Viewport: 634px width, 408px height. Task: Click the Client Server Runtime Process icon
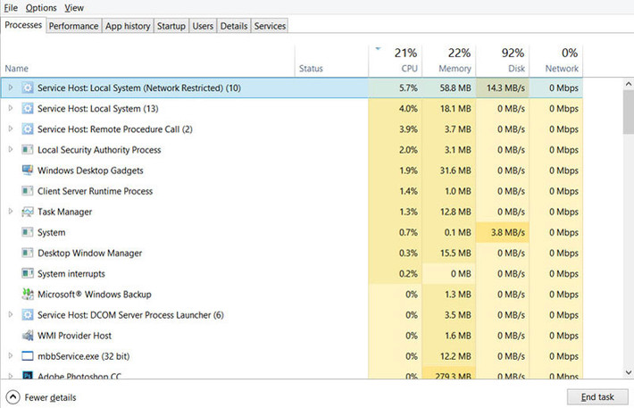pyautogui.click(x=28, y=191)
